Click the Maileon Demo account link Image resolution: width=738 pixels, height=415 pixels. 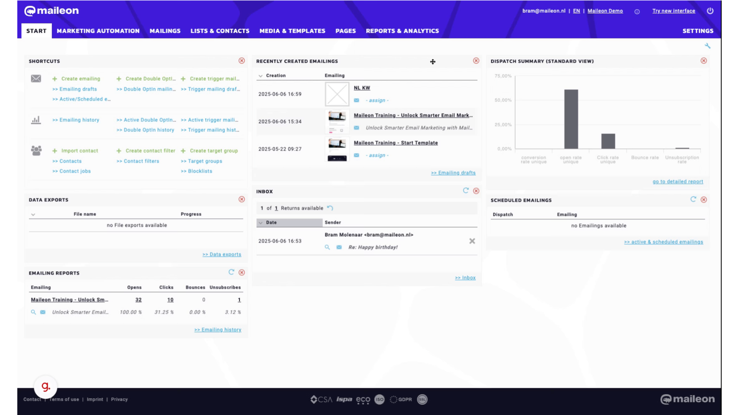(605, 11)
